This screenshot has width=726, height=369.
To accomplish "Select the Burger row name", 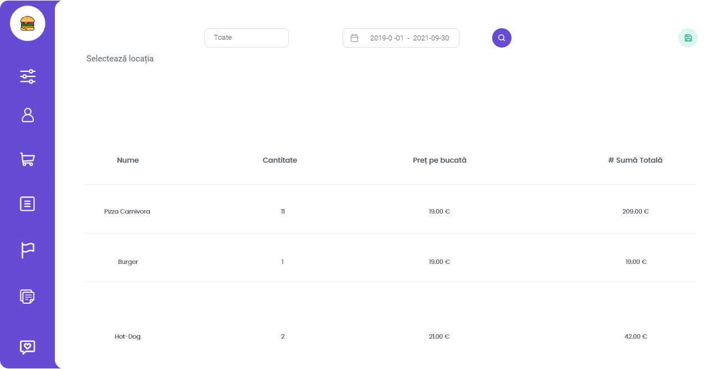I will coord(128,262).
